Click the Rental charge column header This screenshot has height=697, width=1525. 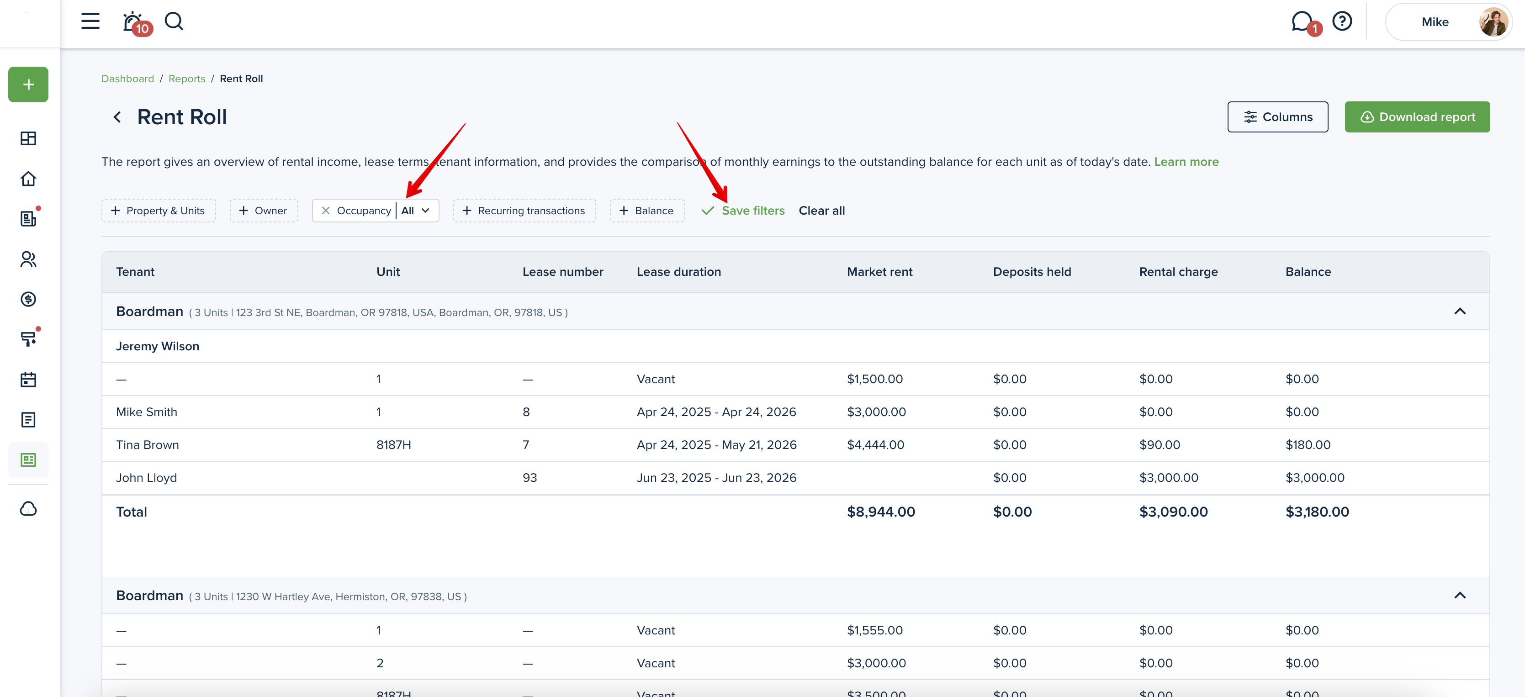coord(1178,272)
